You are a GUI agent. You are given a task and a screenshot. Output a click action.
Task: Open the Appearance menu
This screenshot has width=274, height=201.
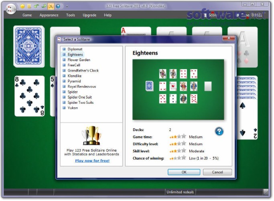pos(49,15)
